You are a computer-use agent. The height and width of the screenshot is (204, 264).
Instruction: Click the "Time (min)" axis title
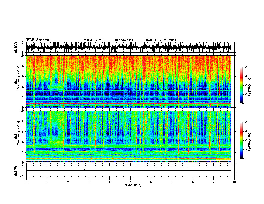[133, 185]
